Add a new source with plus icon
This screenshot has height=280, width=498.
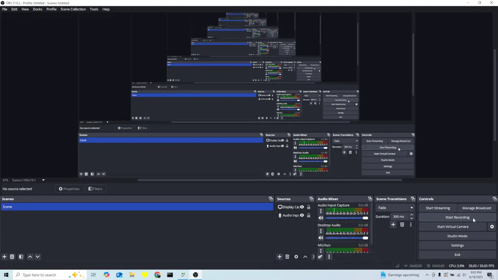click(x=279, y=257)
